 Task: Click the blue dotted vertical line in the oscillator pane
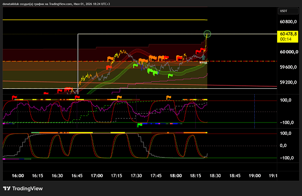[255, 111]
